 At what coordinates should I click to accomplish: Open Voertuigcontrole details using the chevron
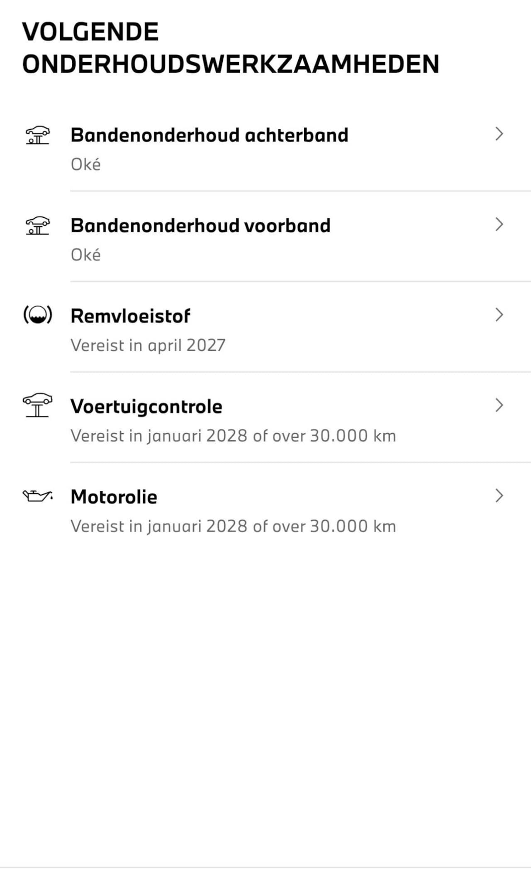(x=499, y=405)
